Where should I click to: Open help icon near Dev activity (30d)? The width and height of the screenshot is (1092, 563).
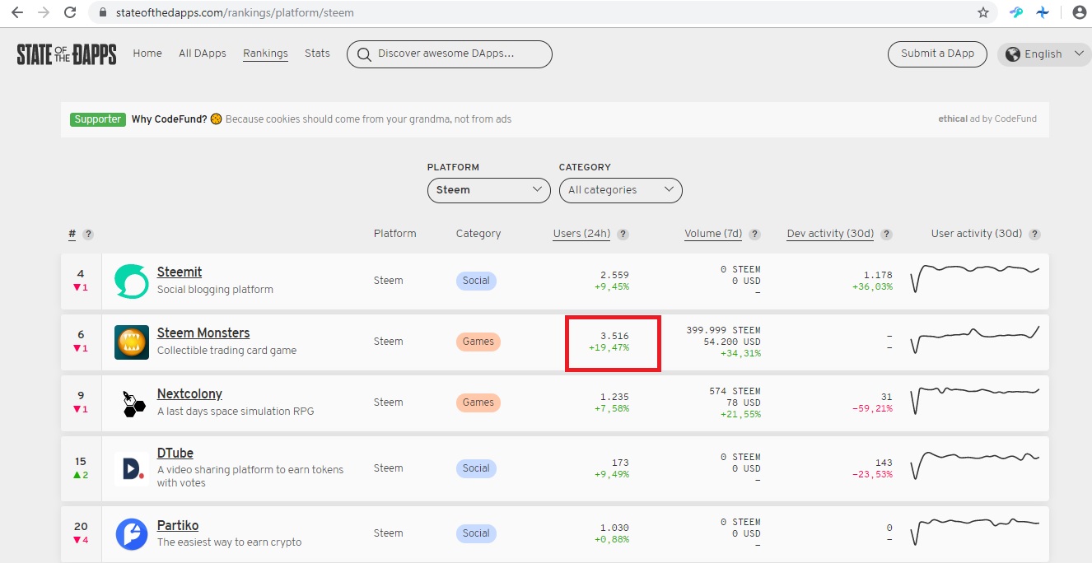[887, 234]
